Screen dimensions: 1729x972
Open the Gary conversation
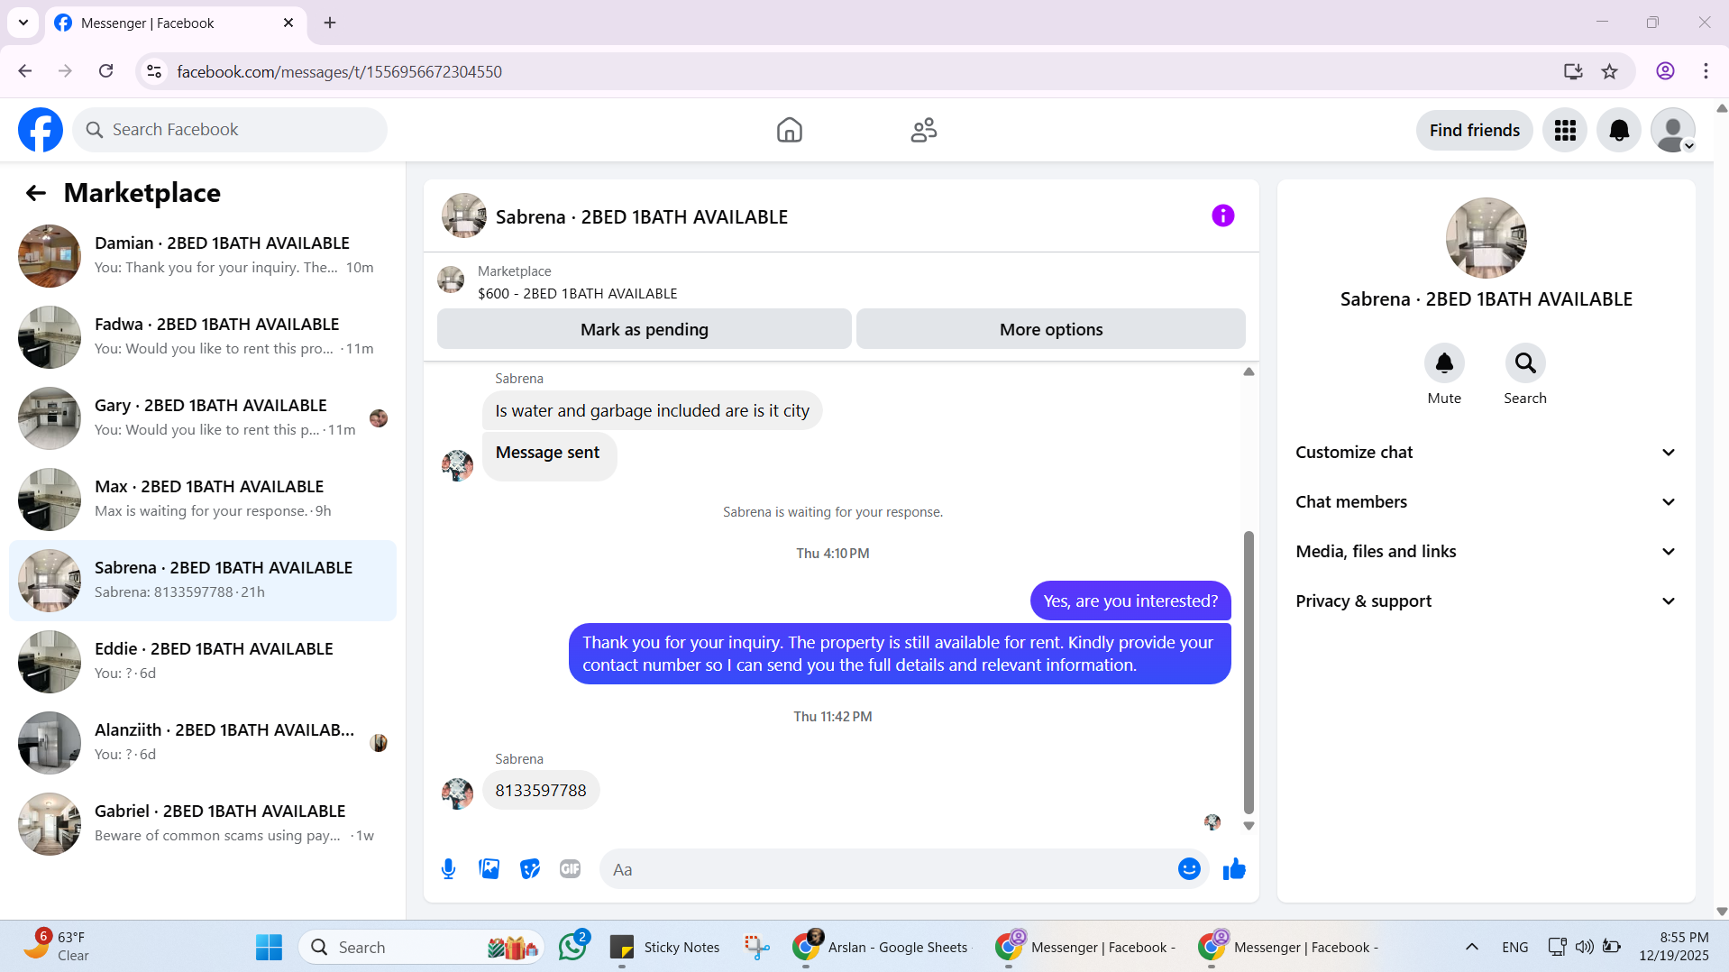(203, 418)
